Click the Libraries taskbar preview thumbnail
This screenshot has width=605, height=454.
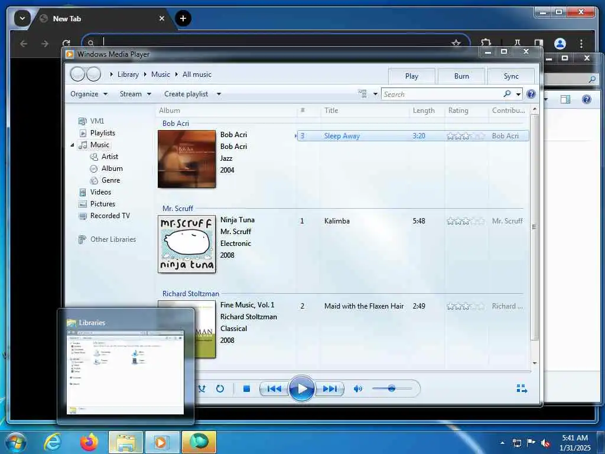pyautogui.click(x=125, y=372)
